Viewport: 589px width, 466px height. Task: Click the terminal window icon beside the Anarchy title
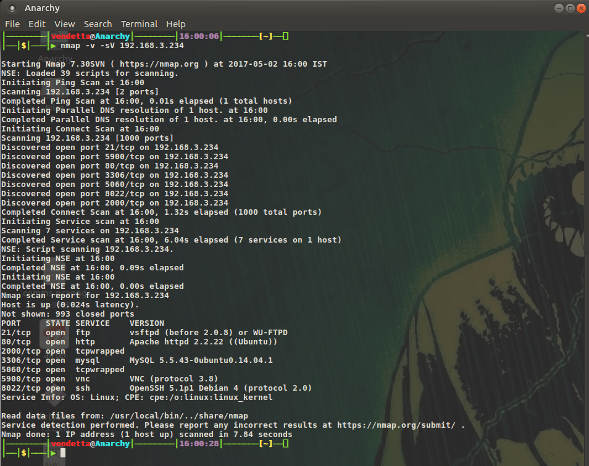click(x=12, y=8)
